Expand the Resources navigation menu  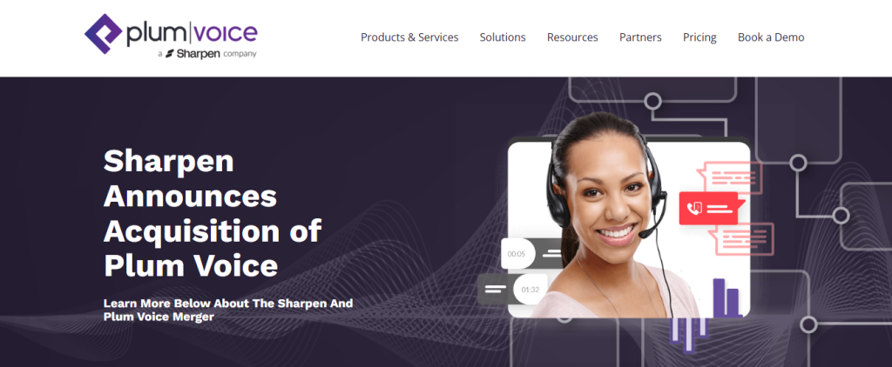(572, 37)
